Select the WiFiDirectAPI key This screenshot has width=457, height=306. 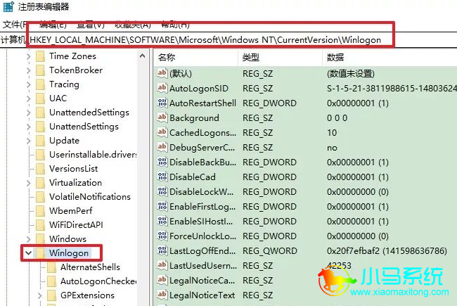pyautogui.click(x=76, y=224)
